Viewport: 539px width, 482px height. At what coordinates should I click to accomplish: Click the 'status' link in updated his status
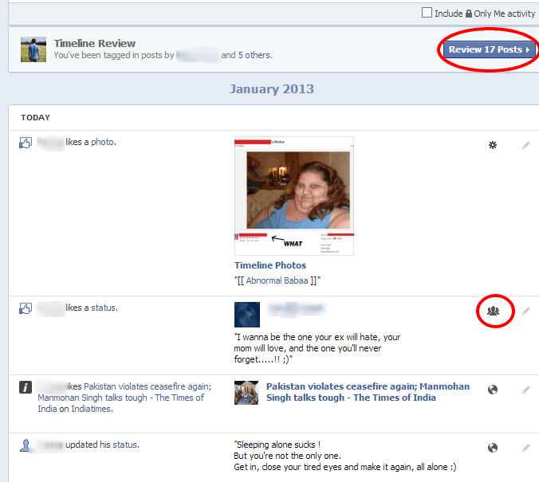125,445
